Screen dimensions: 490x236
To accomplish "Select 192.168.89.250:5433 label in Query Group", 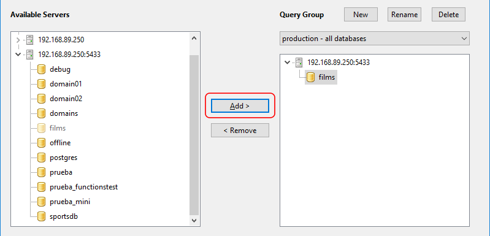I will [x=339, y=63].
